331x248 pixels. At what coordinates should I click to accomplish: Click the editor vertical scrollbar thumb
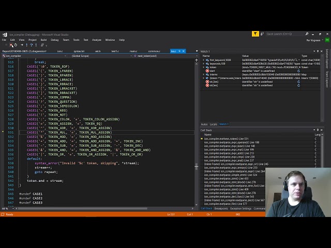[197, 166]
